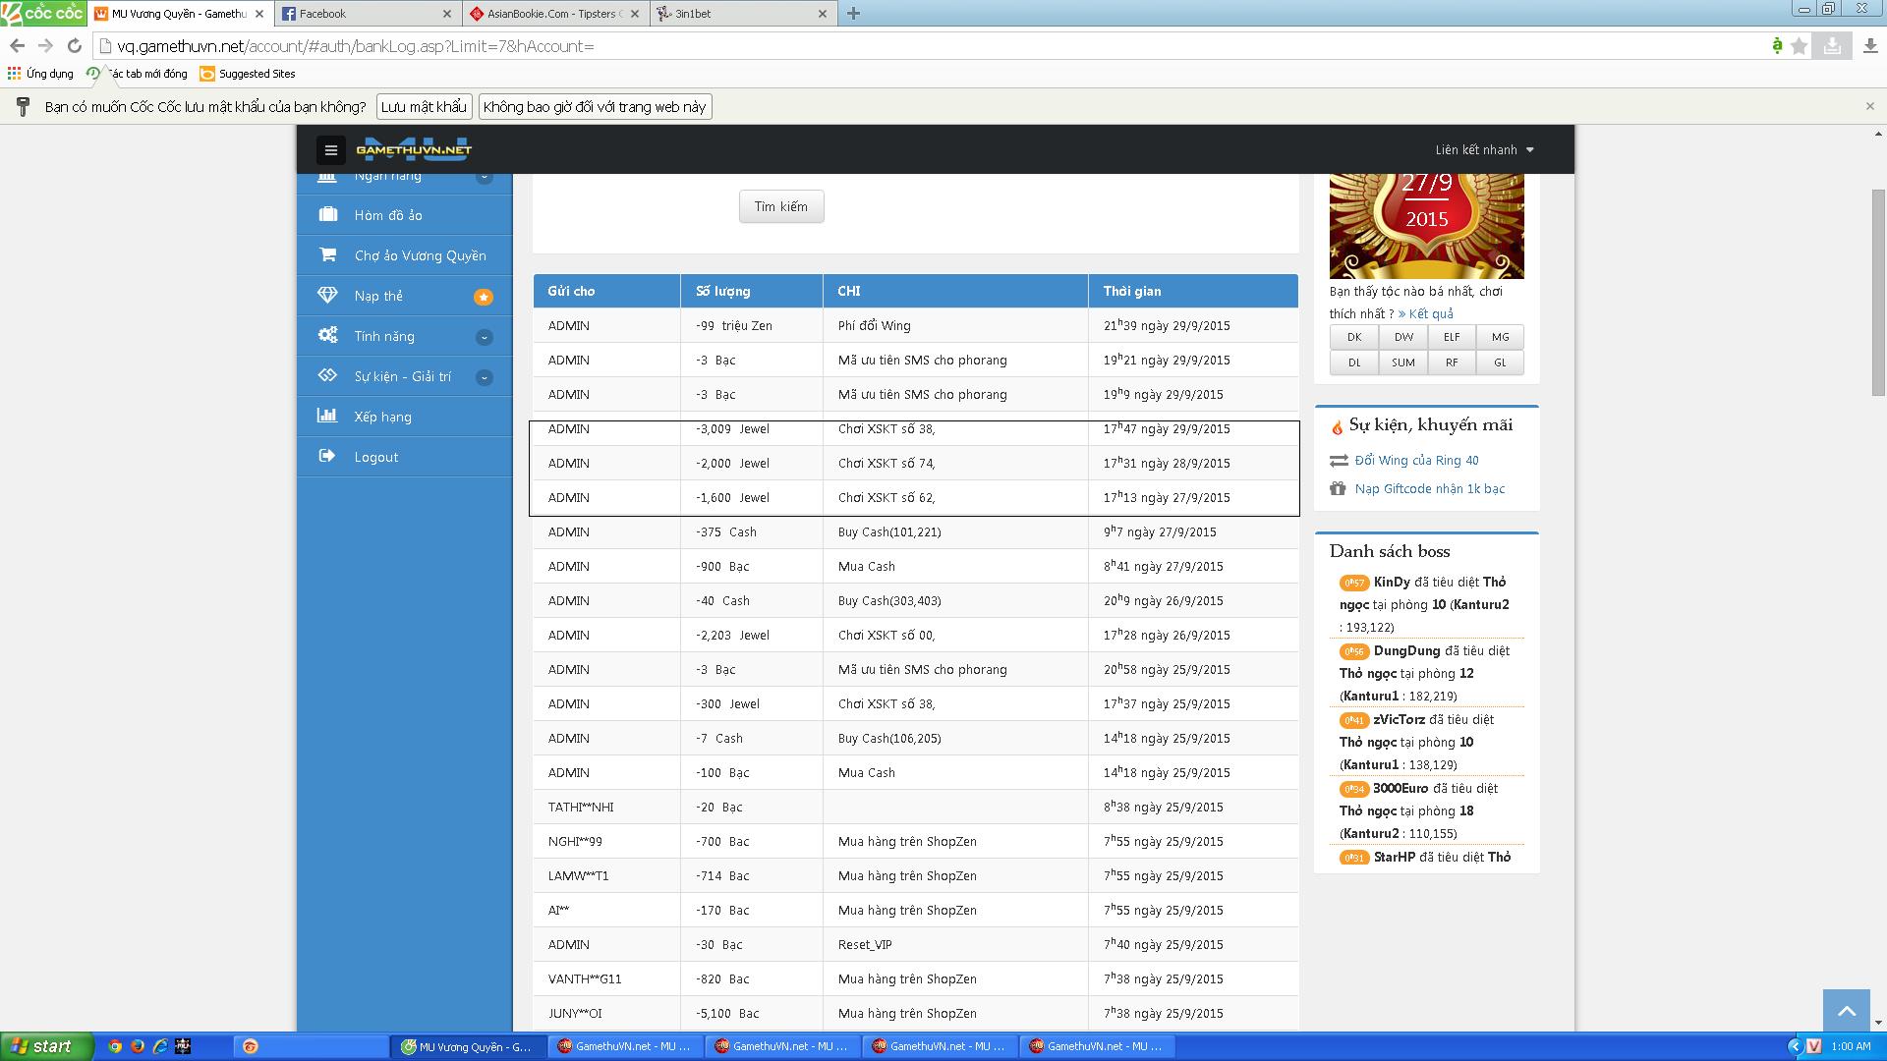Image resolution: width=1887 pixels, height=1061 pixels.
Task: Click the Sự kiện - Giải trí sidebar icon
Action: tap(327, 375)
